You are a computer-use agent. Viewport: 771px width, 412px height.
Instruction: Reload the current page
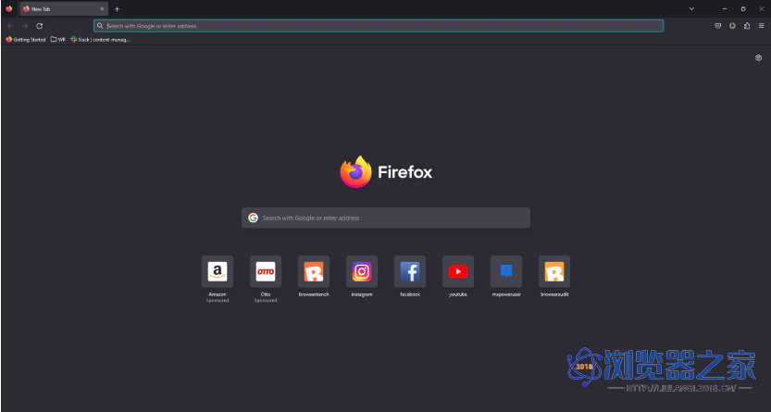[x=39, y=26]
